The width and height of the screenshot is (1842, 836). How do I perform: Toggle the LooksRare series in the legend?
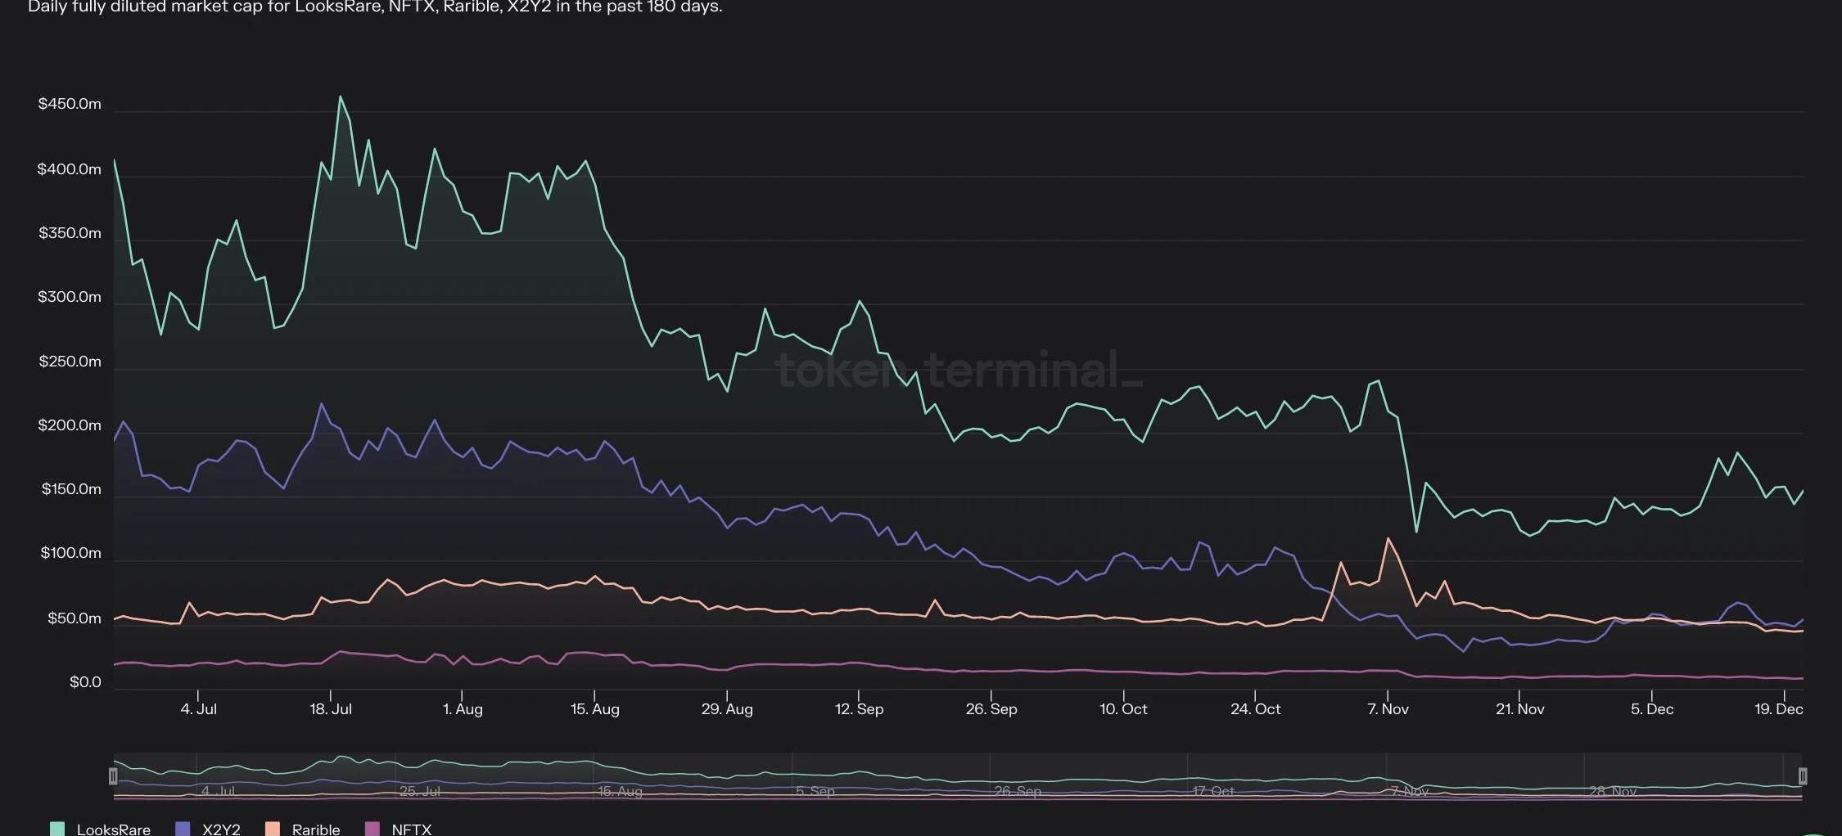click(x=113, y=829)
